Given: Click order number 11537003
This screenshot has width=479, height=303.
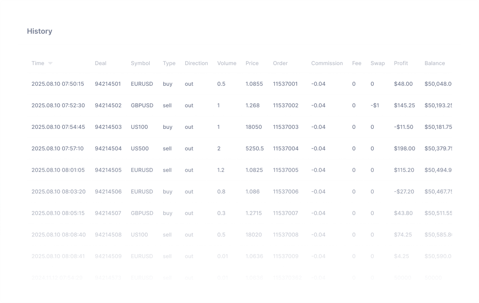Looking at the screenshot, I should coord(286,127).
